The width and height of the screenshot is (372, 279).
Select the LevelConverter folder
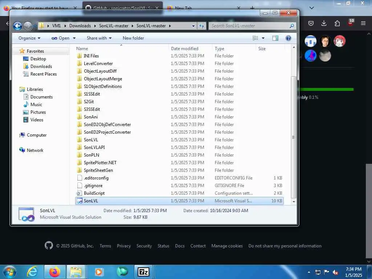click(98, 63)
